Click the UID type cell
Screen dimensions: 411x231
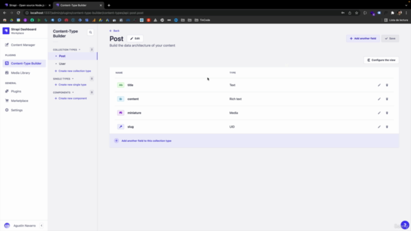pyautogui.click(x=232, y=127)
